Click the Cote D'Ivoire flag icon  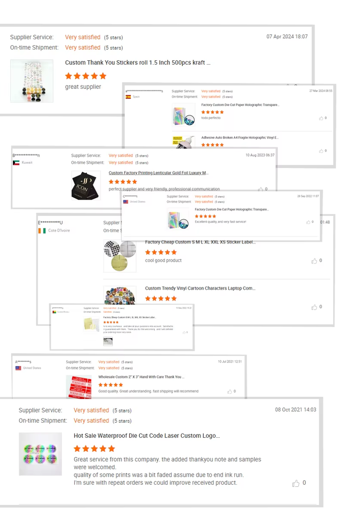point(42,230)
